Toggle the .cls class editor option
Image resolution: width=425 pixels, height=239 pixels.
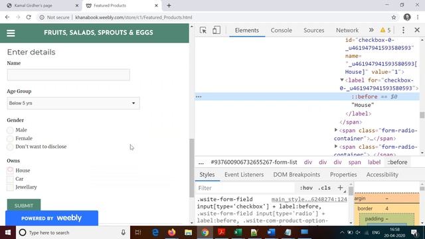point(324,188)
